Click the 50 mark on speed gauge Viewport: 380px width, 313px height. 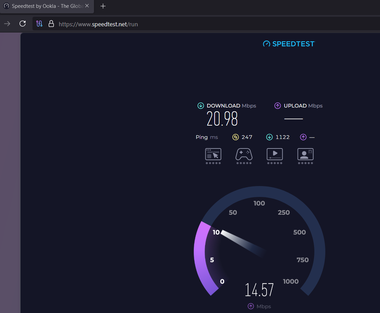[233, 213]
